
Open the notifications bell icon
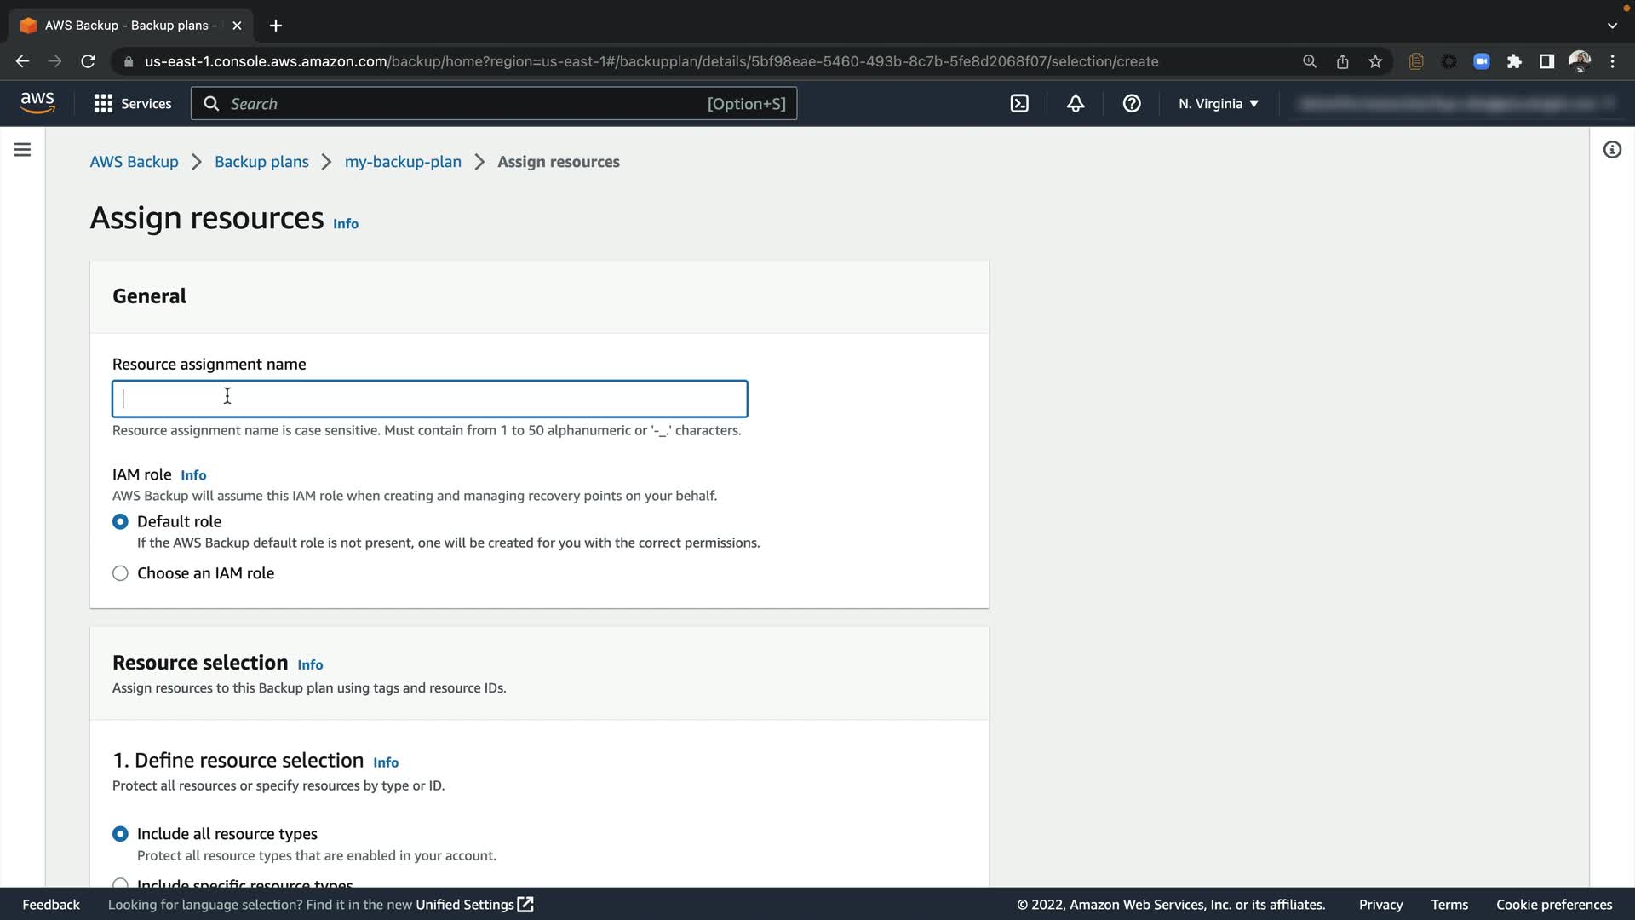(1076, 104)
